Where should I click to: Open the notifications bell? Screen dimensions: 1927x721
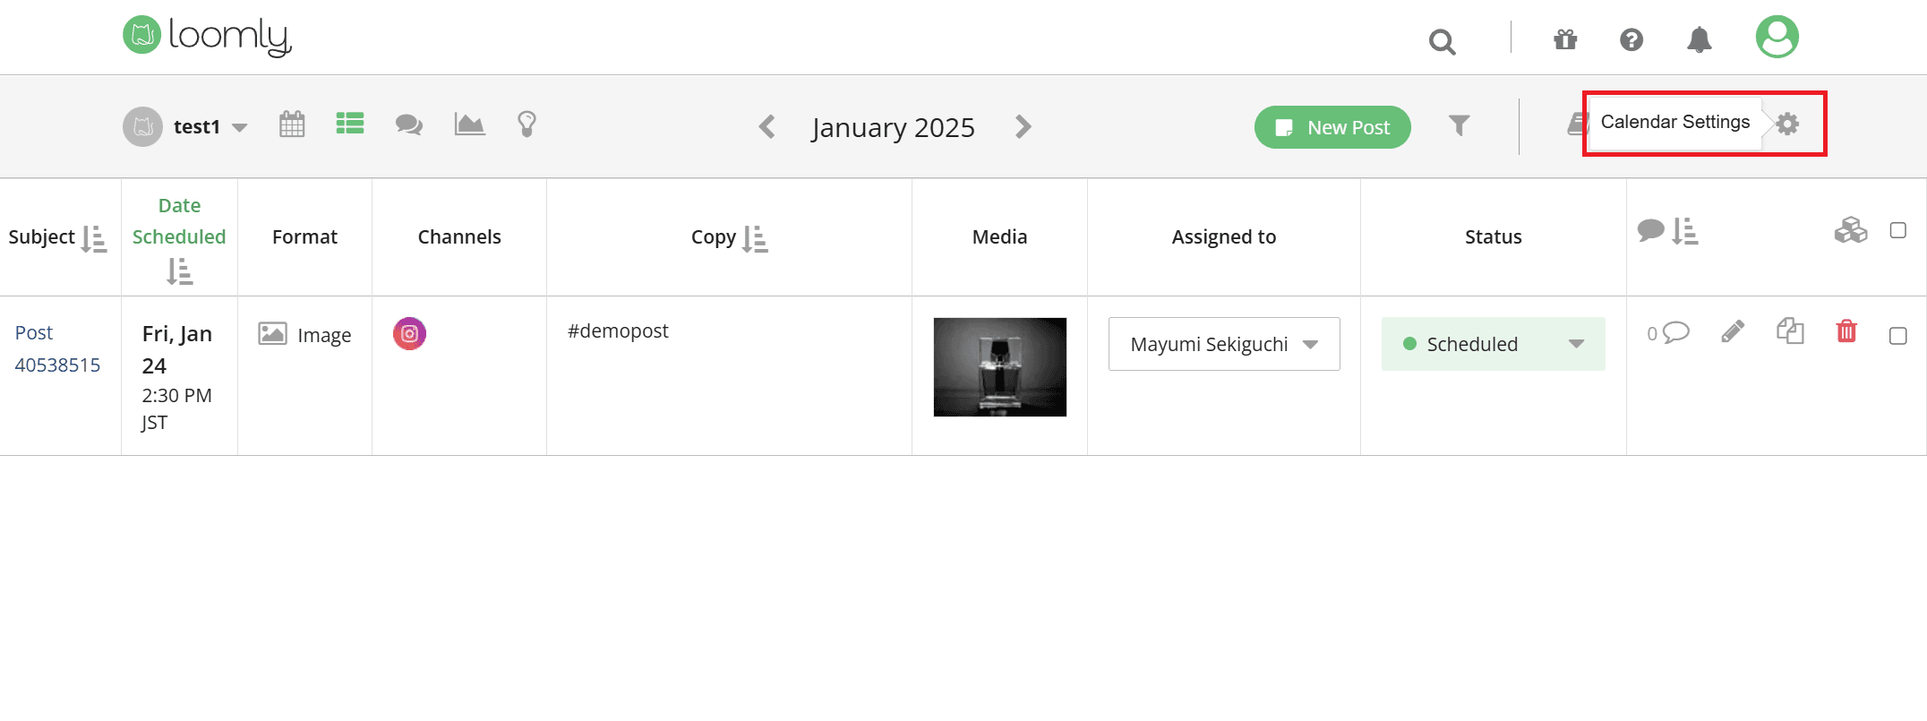pos(1700,39)
